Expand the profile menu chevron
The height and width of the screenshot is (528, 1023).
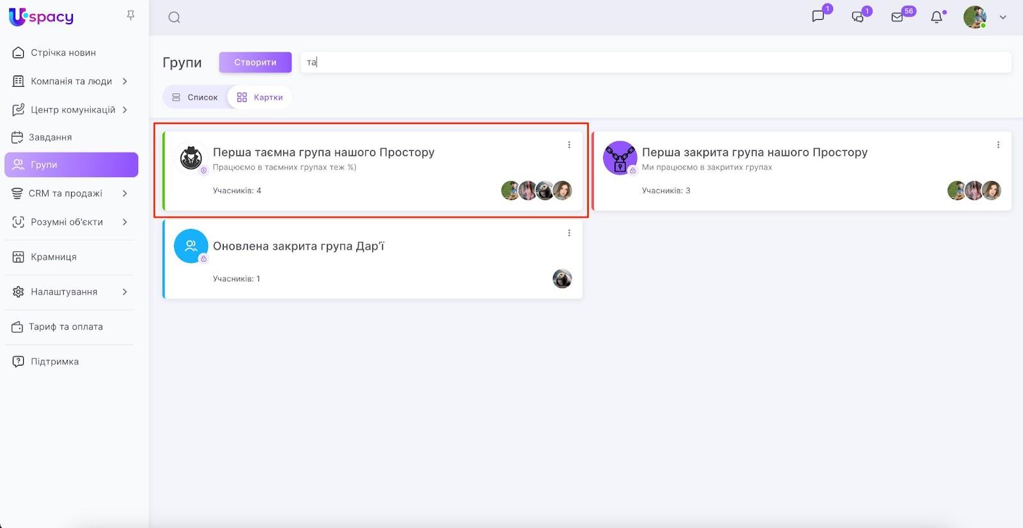(1003, 17)
